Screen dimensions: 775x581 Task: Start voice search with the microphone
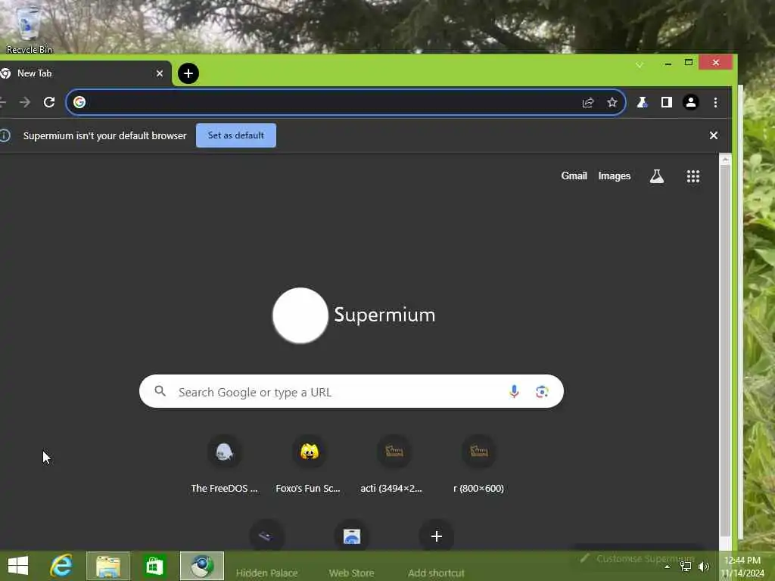pyautogui.click(x=514, y=391)
